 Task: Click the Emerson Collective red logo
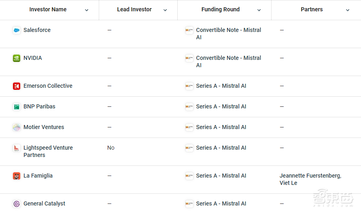17,86
